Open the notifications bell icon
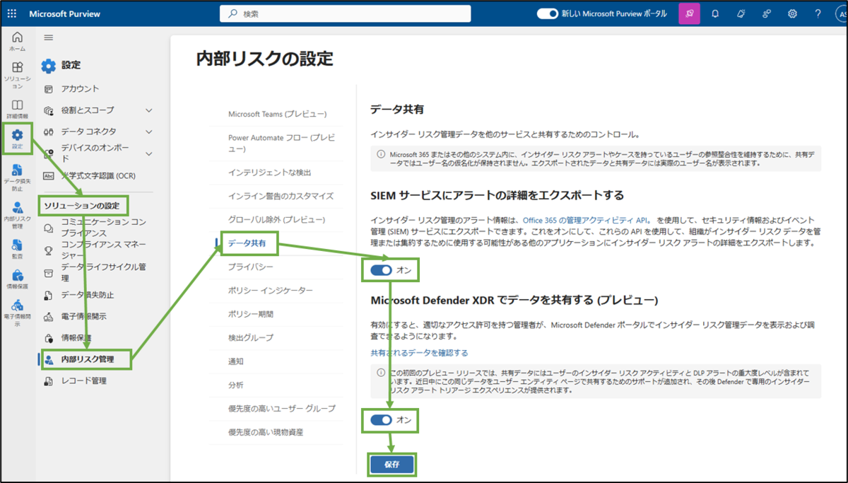The height and width of the screenshot is (483, 848). (715, 13)
